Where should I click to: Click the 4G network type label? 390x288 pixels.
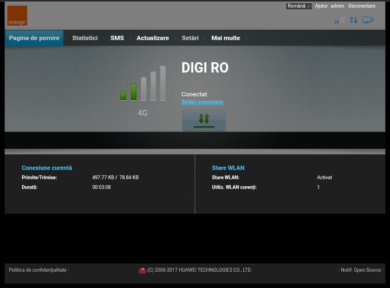click(x=143, y=113)
